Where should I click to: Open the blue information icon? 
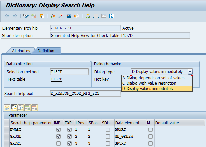pos(112,16)
